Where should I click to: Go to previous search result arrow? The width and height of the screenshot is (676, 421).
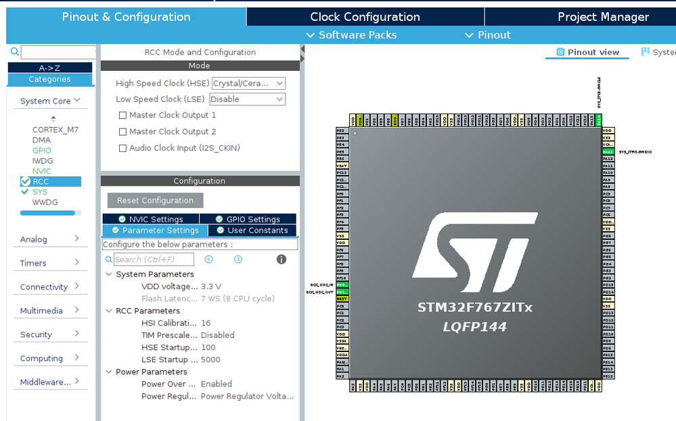click(x=208, y=259)
